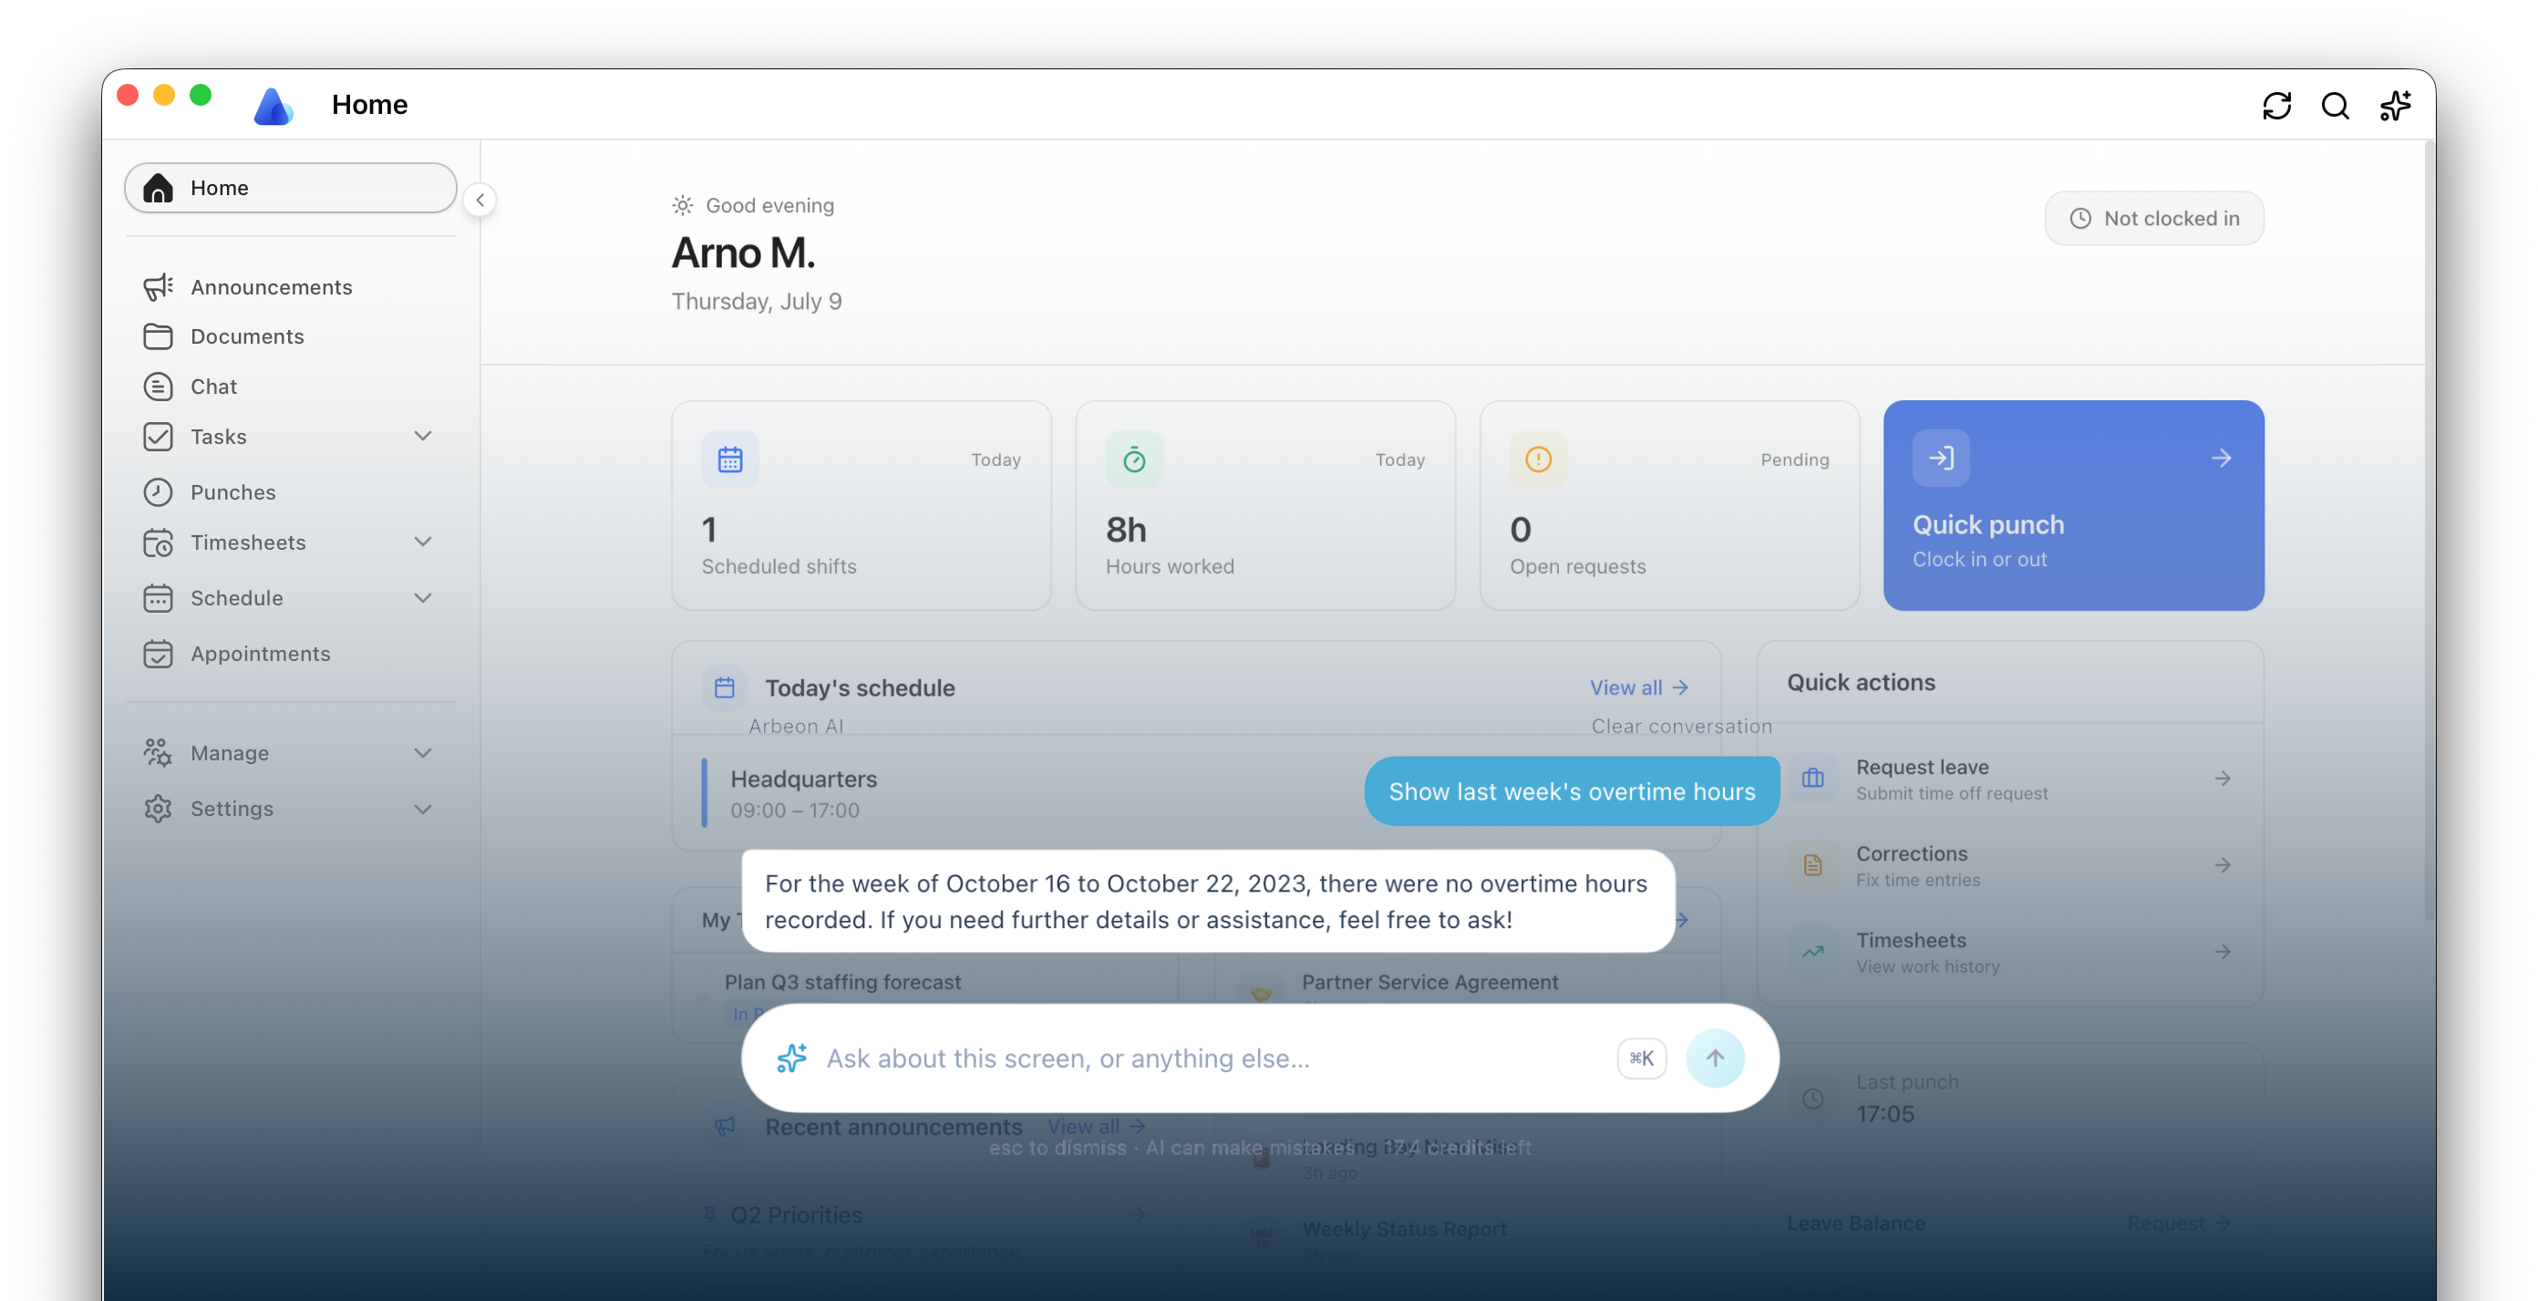Click the arrow next to Corrections
Screen dimensions: 2538x1301
click(x=2222, y=865)
